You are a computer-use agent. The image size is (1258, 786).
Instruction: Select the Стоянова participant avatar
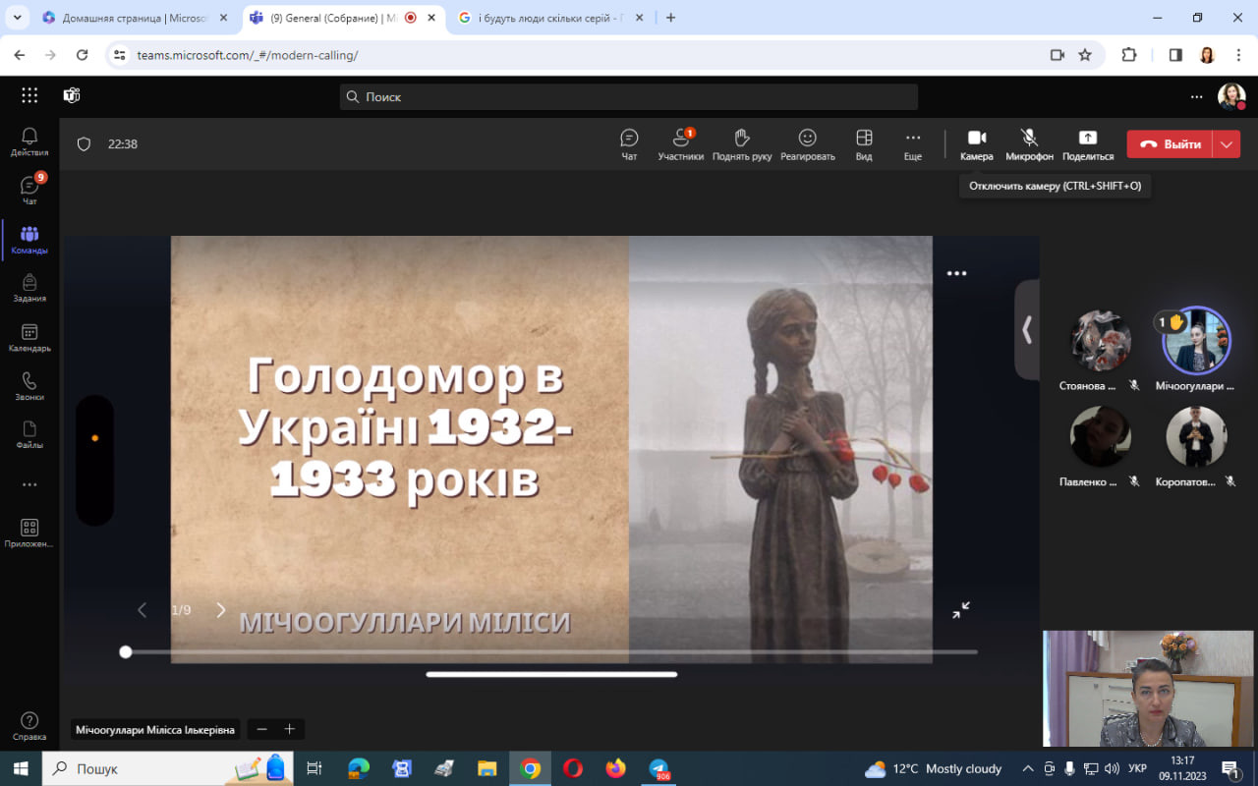point(1101,340)
